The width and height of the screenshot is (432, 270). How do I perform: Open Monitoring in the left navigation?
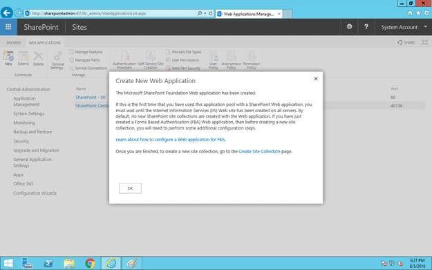[x=24, y=123]
